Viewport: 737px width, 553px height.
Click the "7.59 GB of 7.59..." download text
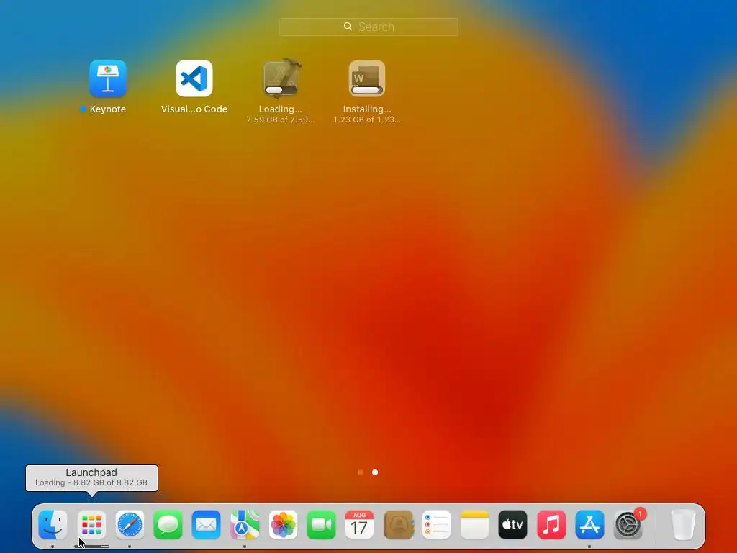(x=280, y=120)
